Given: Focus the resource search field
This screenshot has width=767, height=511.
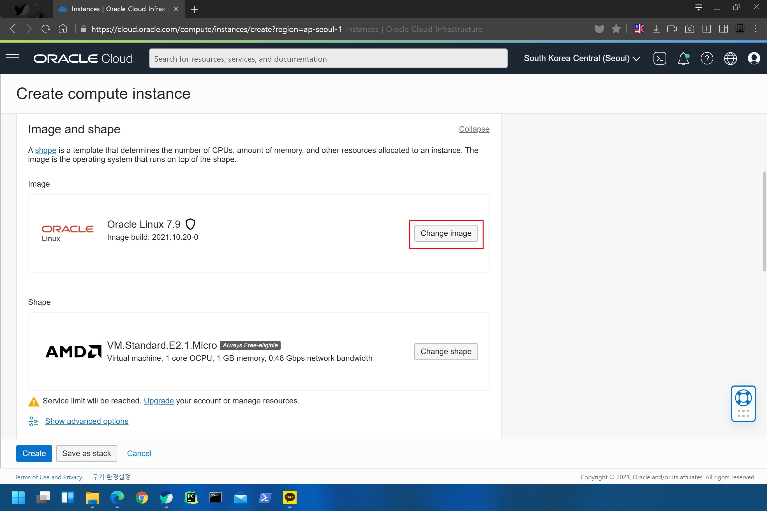Looking at the screenshot, I should coord(328,59).
